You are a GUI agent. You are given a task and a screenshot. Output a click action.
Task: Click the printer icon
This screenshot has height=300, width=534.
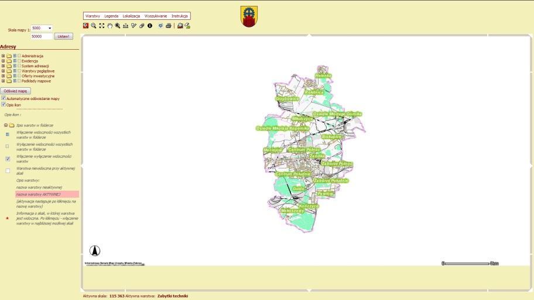point(168,26)
